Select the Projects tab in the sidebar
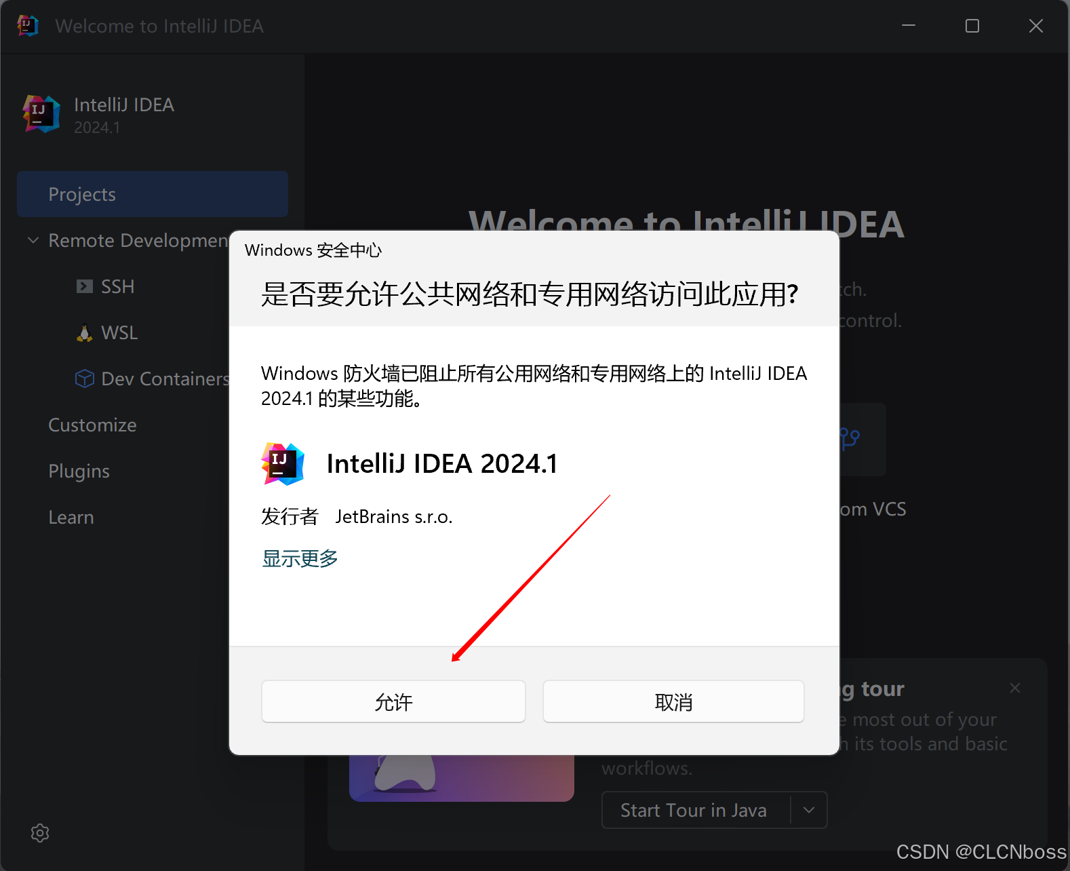The width and height of the screenshot is (1070, 871). [153, 194]
